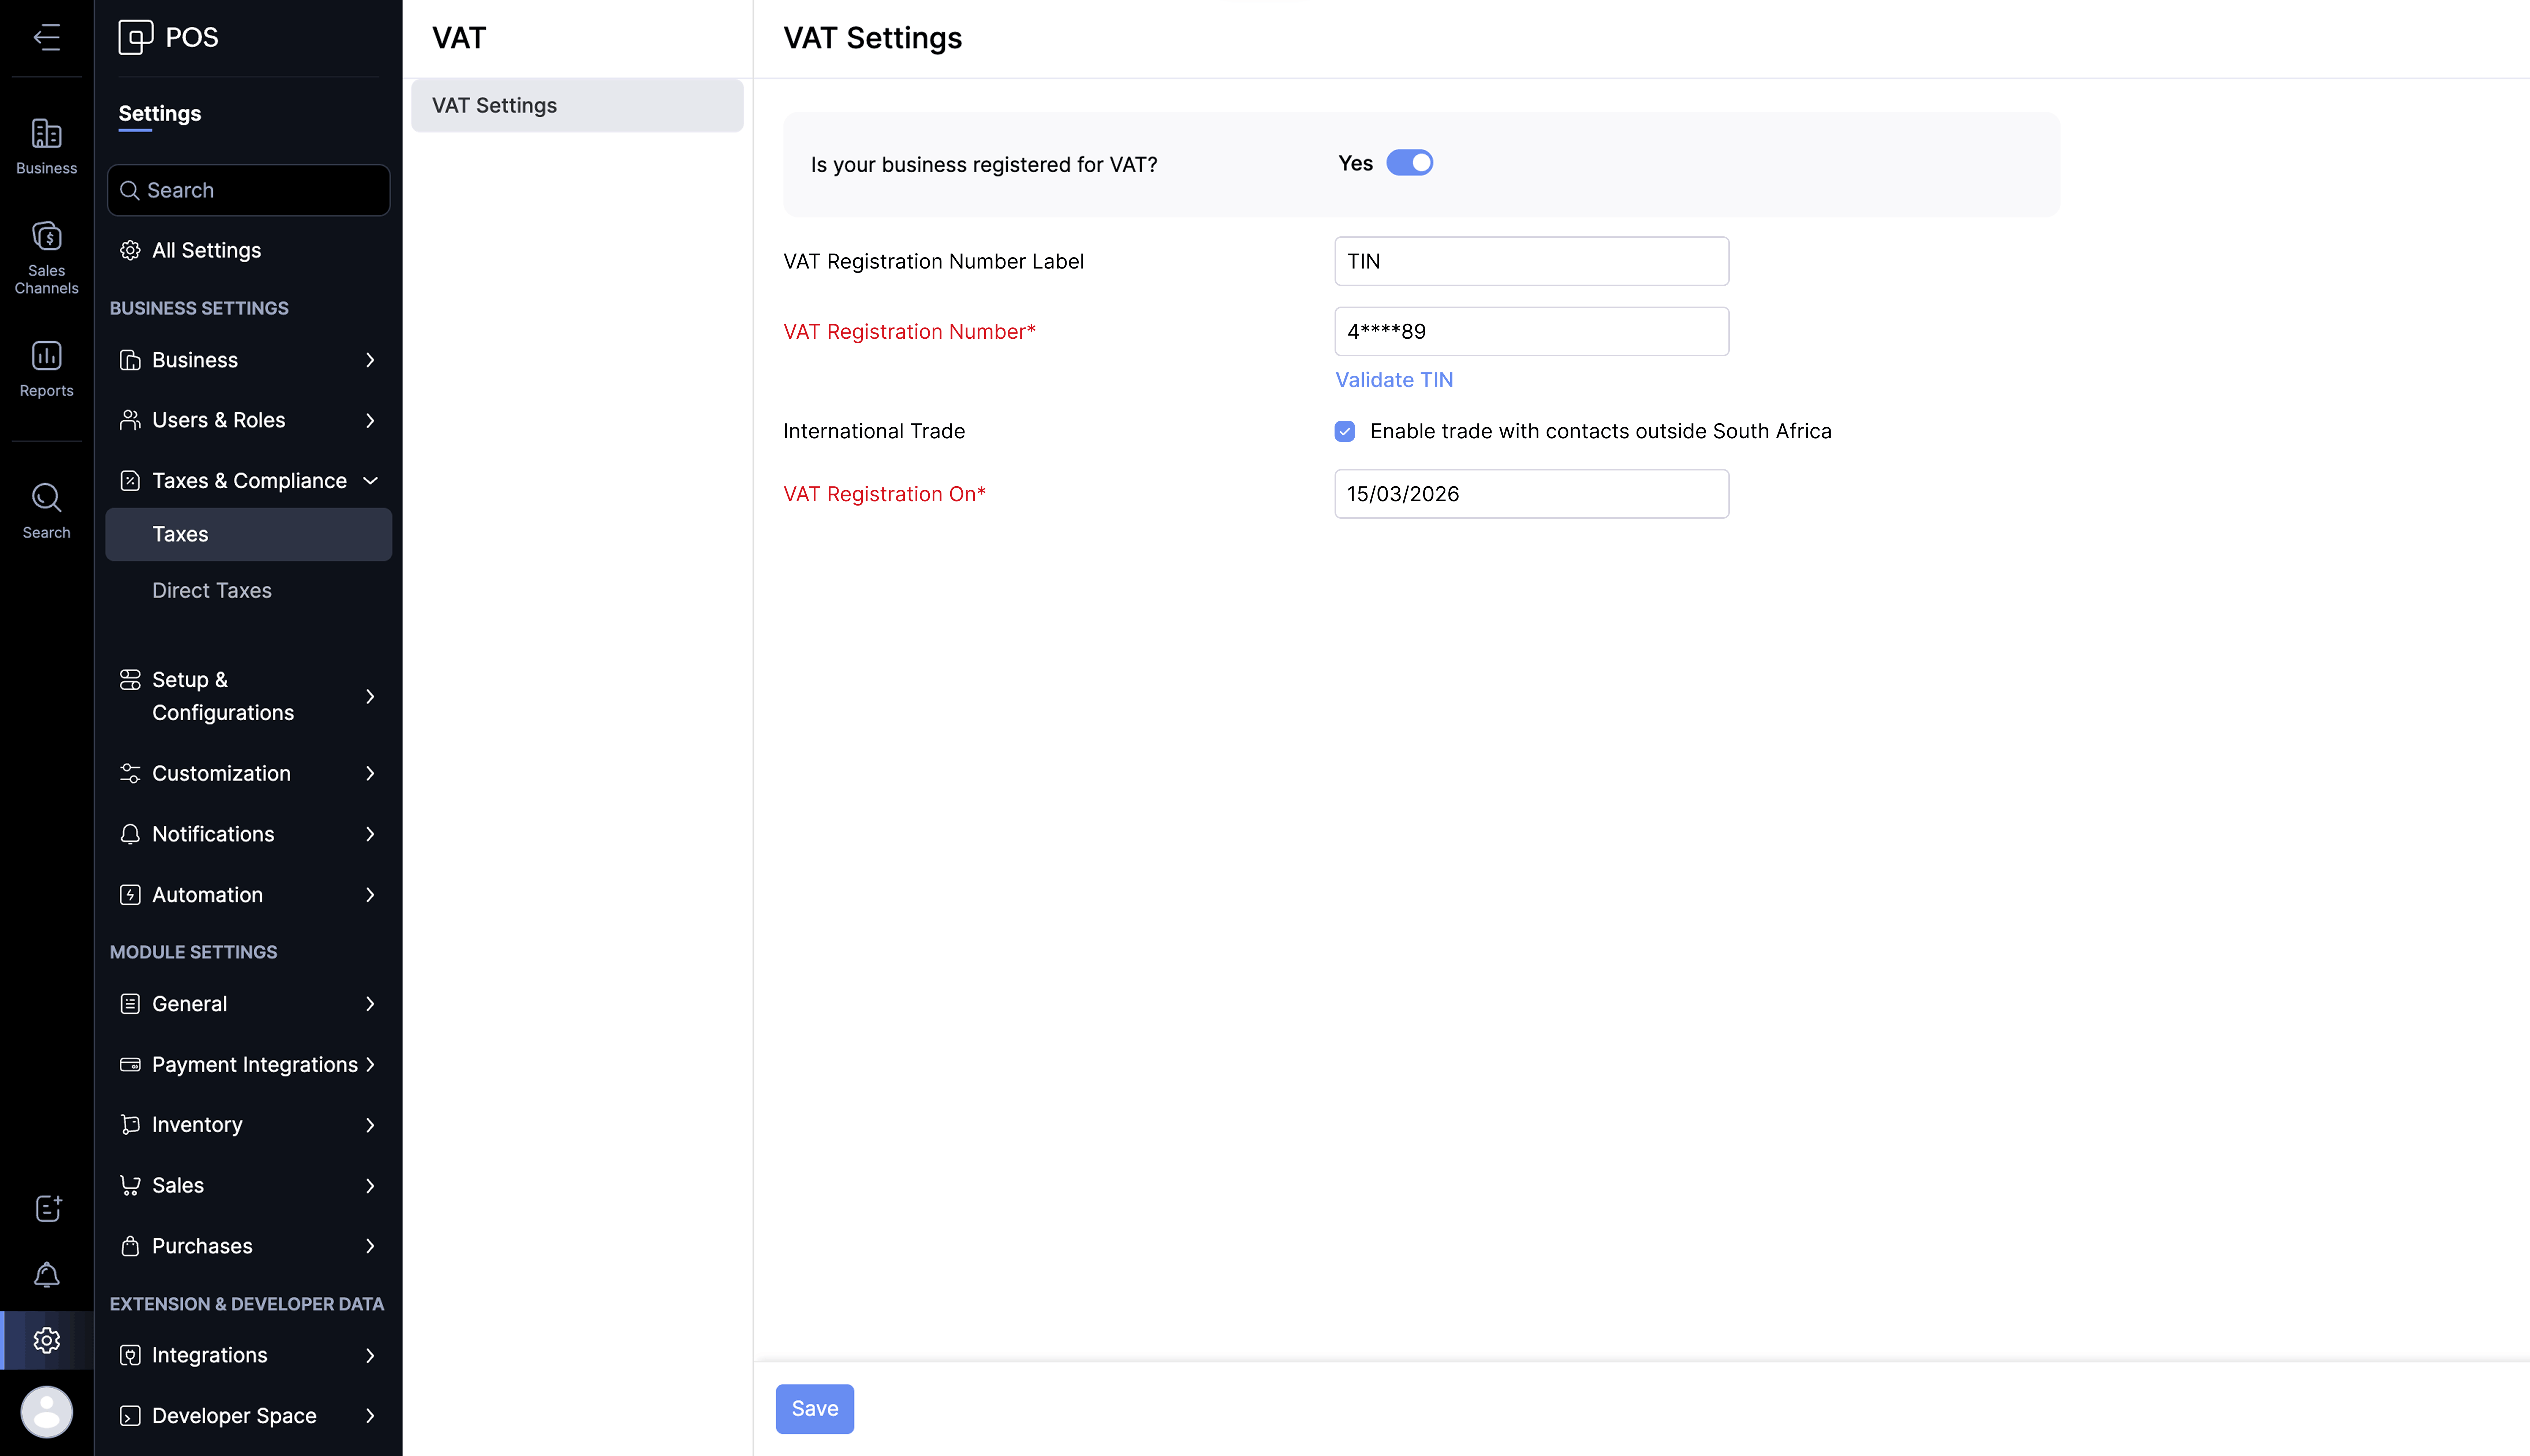The width and height of the screenshot is (2530, 1456).
Task: Expand the Inventory chevron
Action: 370,1125
